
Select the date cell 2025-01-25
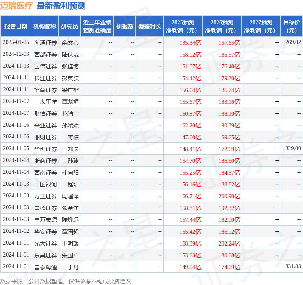coord(16,42)
